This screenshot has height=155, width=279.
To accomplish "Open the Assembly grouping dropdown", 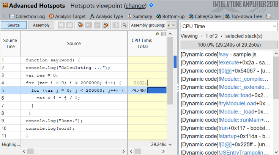I will tap(172, 25).
